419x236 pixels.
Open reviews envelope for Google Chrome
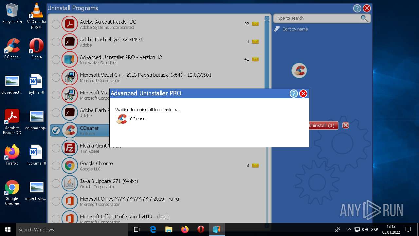click(255, 166)
